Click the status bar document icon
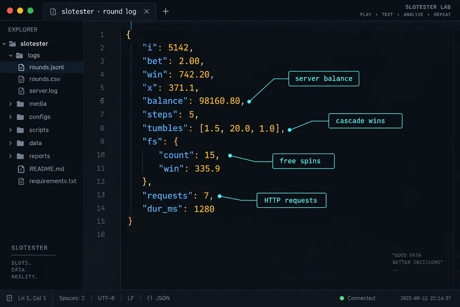The height and width of the screenshot is (307, 460). pyautogui.click(x=9, y=298)
